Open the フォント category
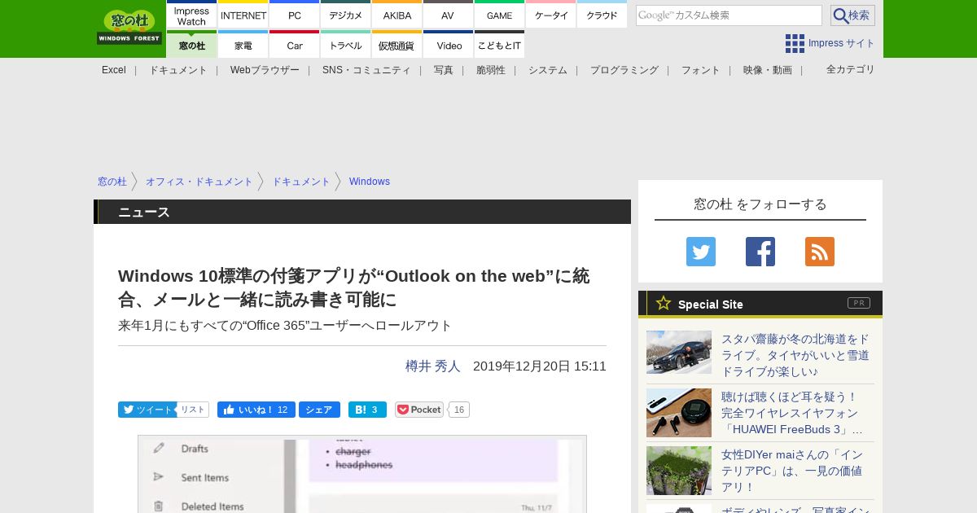Image resolution: width=977 pixels, height=513 pixels. click(x=701, y=70)
